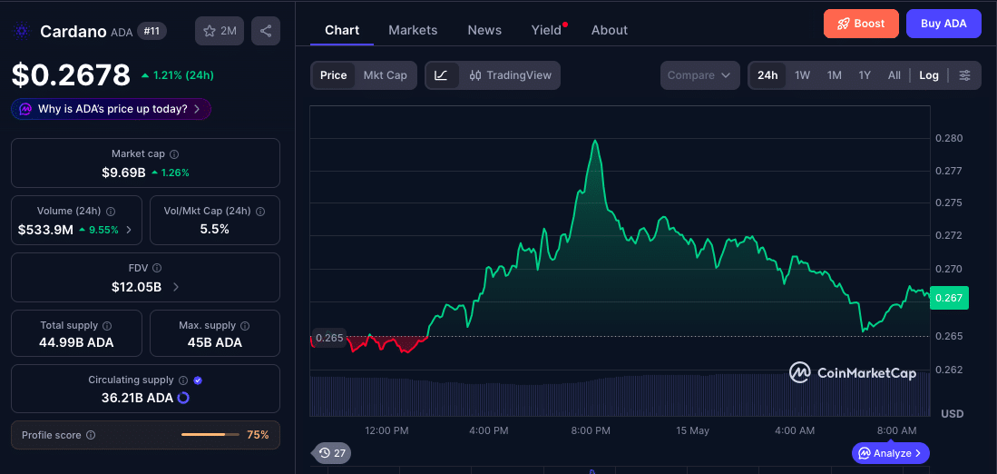
Task: Click the USD currency axis label
Action: [x=952, y=413]
